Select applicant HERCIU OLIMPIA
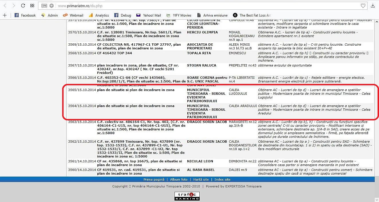This screenshot has height=202, width=379. [202, 32]
